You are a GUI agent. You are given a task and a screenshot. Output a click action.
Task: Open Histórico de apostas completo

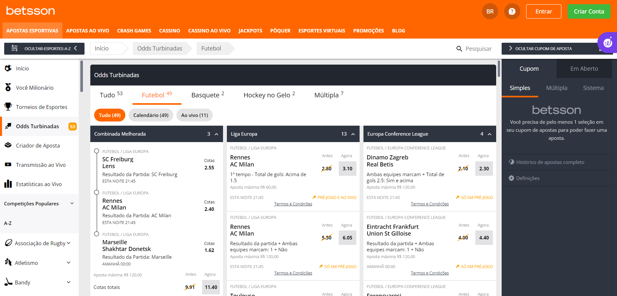550,162
